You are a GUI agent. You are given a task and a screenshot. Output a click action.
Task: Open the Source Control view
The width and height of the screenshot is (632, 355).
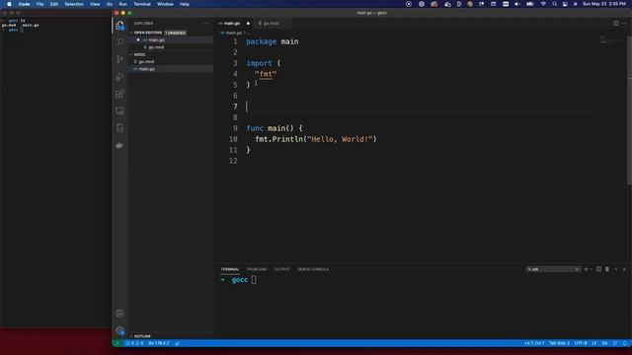(119, 59)
